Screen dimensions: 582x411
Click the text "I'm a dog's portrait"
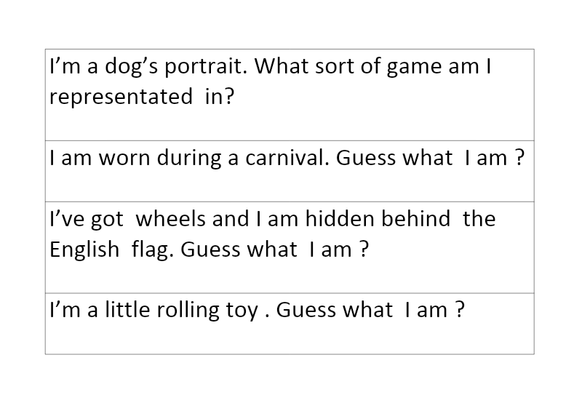click(x=148, y=67)
